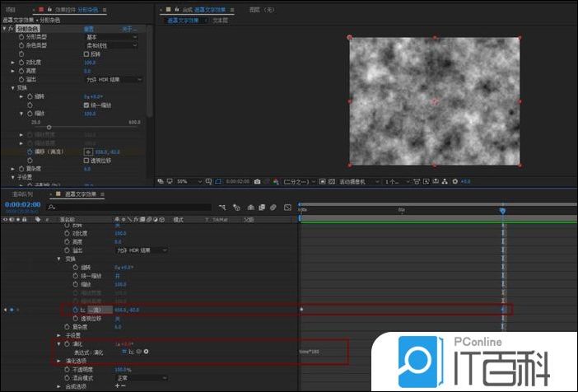Viewport: 578px width, 392px height.
Task: Click the 缩放 scale slider handle
Action: (x=49, y=127)
